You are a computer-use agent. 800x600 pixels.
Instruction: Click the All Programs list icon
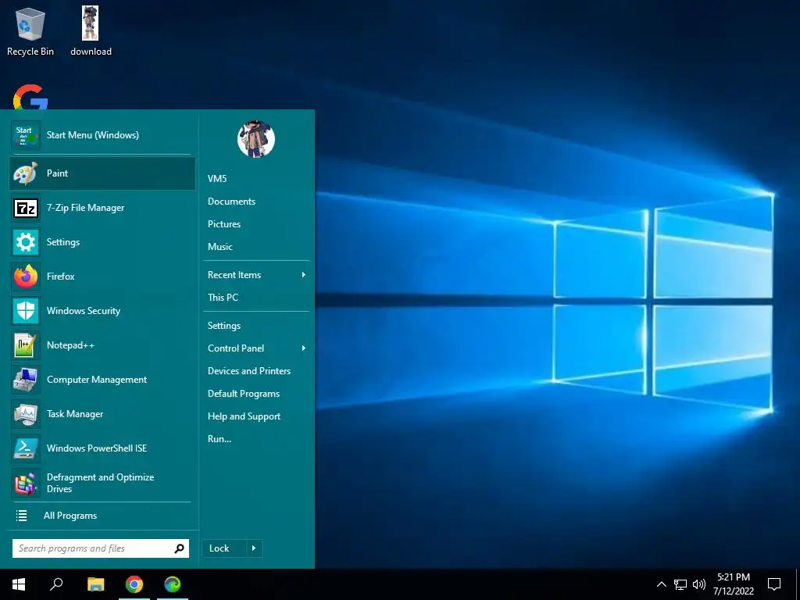[21, 516]
